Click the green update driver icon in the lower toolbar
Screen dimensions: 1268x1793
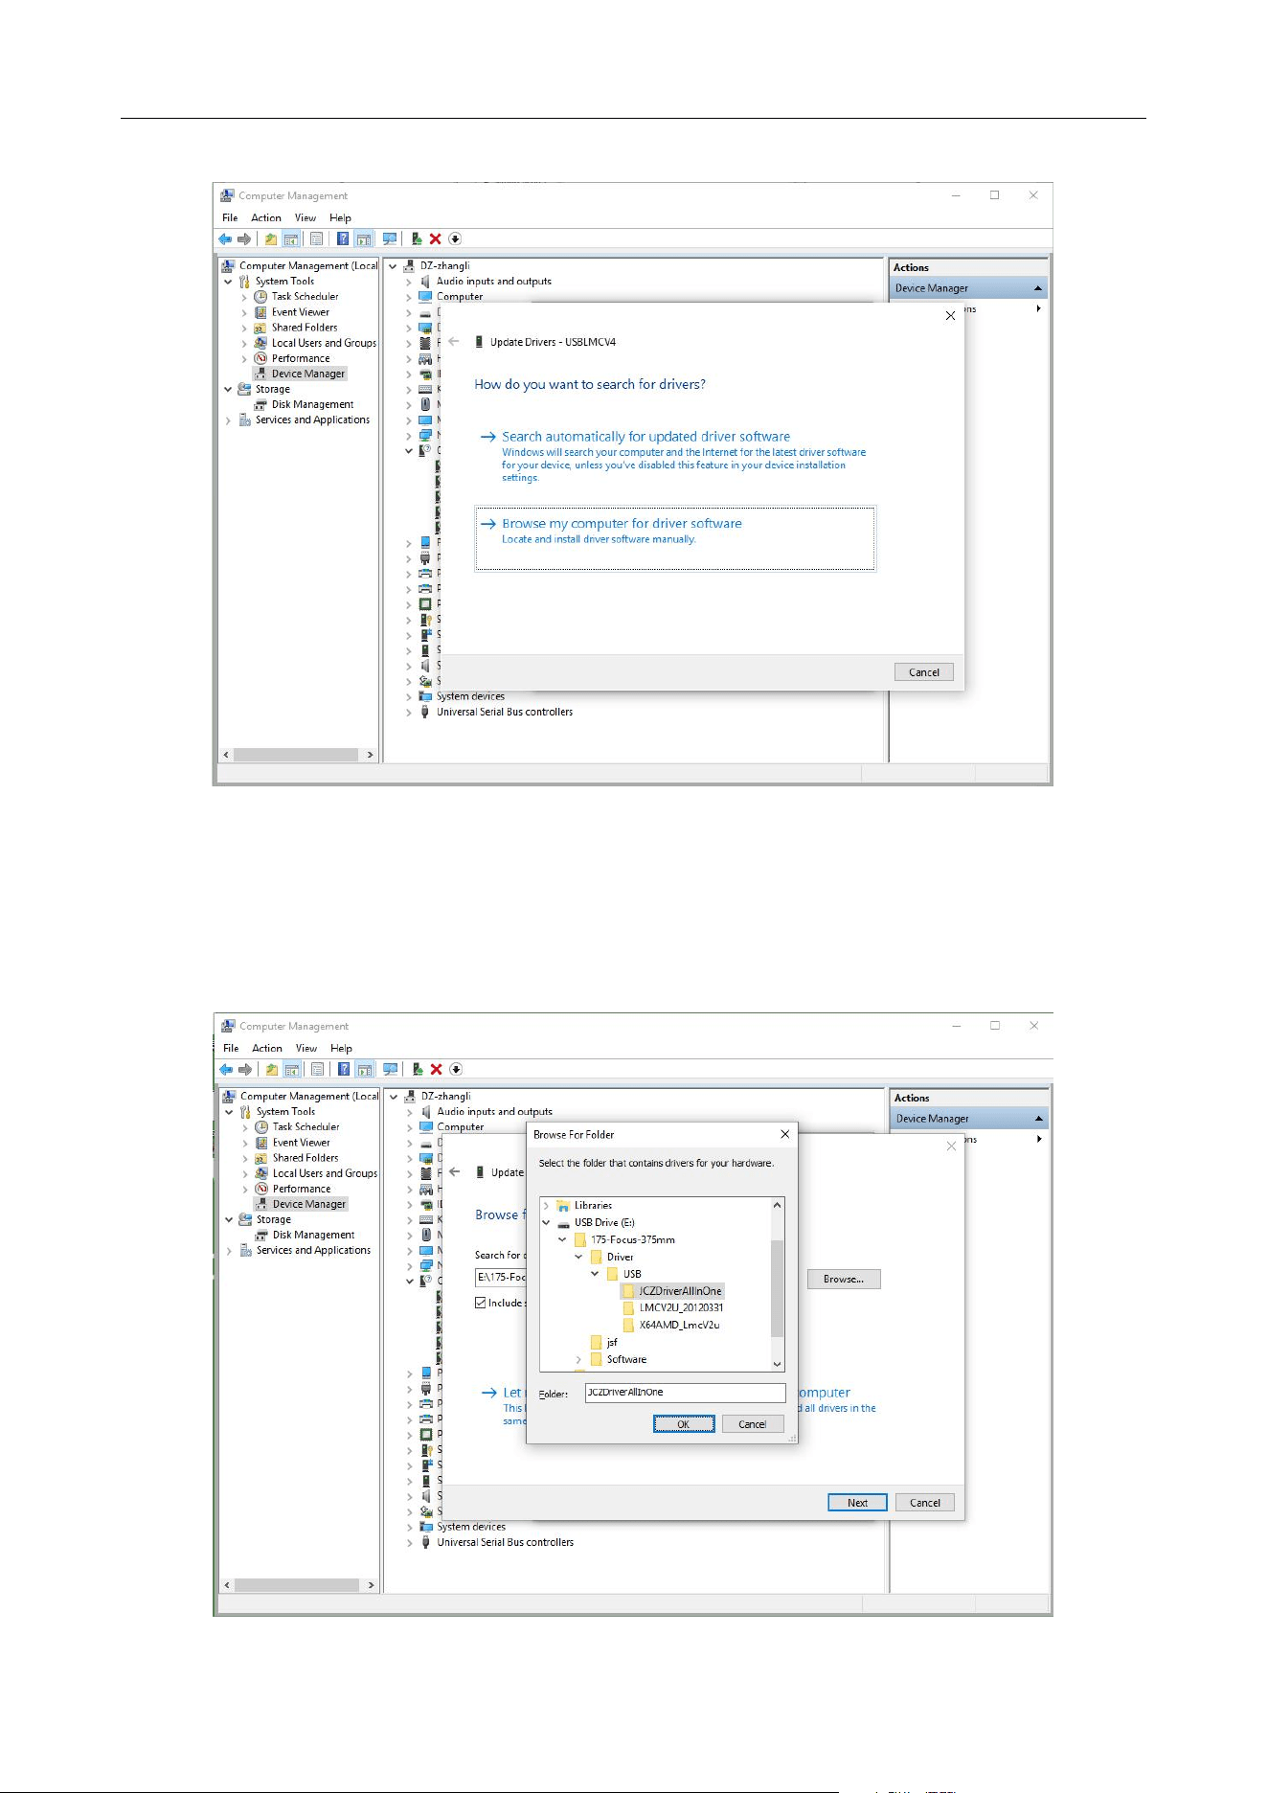[418, 1070]
